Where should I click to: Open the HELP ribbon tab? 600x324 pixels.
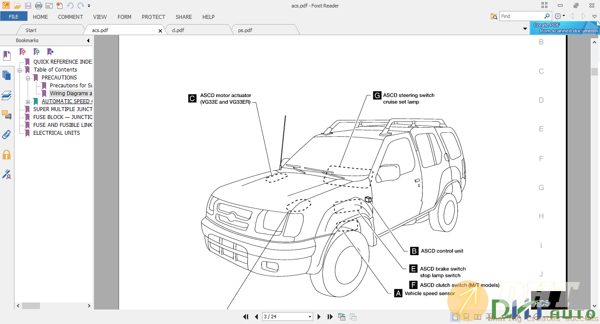pos(208,17)
